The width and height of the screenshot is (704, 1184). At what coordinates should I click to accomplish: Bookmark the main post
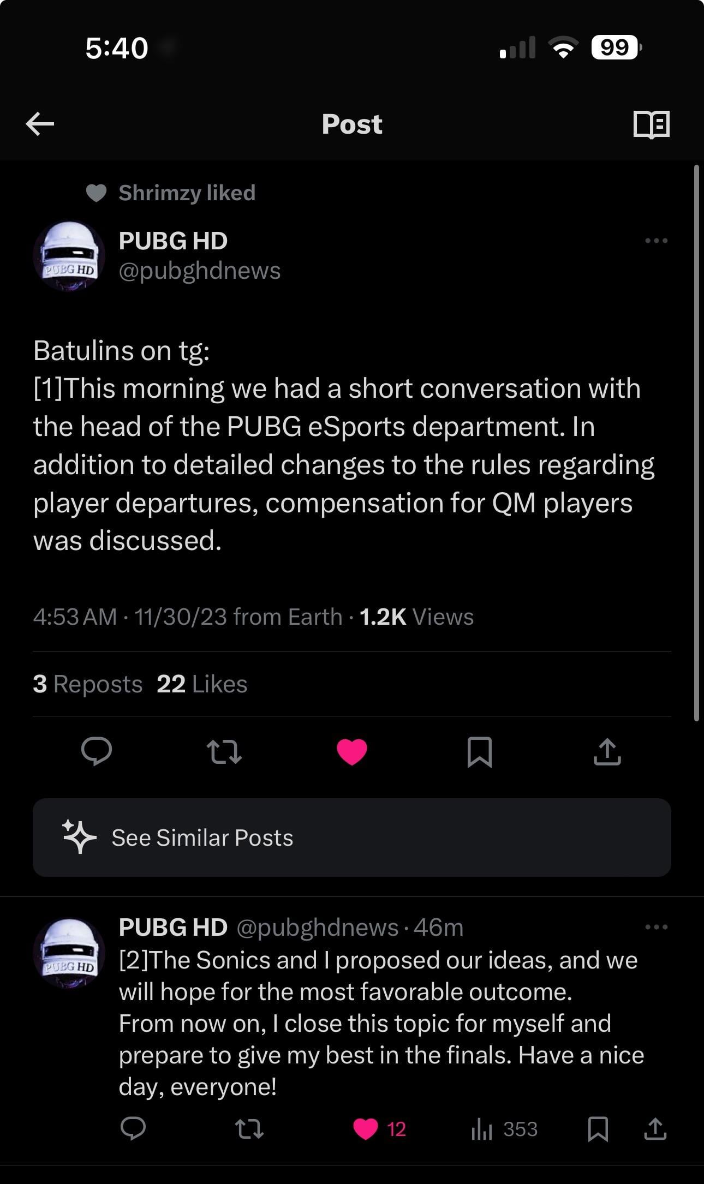point(480,751)
